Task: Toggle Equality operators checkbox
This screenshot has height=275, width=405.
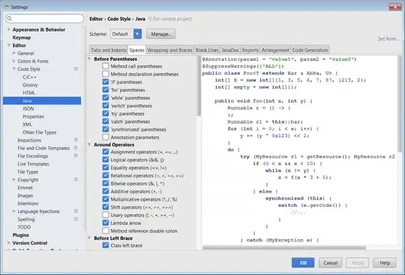Action: point(106,167)
